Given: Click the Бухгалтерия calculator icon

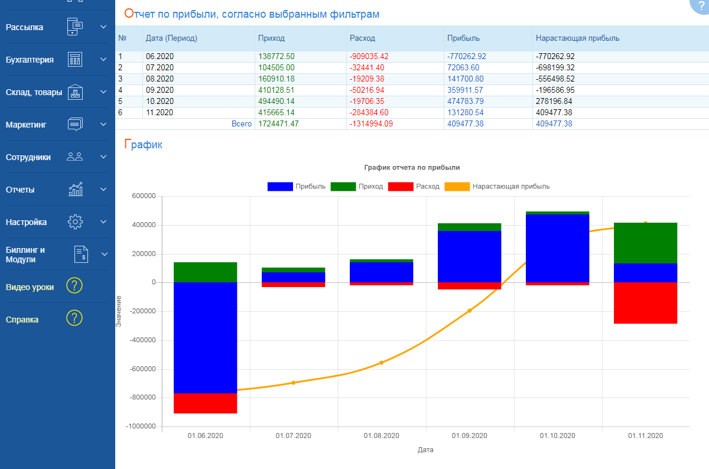Looking at the screenshot, I should [x=75, y=60].
